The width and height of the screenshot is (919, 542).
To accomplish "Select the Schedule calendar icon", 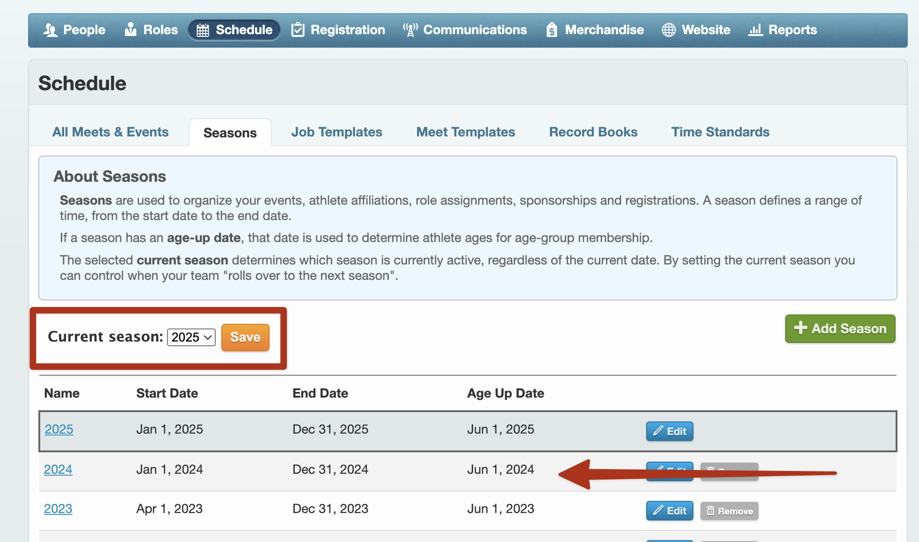I will coord(203,30).
